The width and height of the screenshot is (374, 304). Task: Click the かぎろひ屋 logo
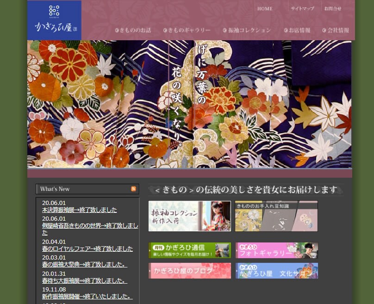54,20
